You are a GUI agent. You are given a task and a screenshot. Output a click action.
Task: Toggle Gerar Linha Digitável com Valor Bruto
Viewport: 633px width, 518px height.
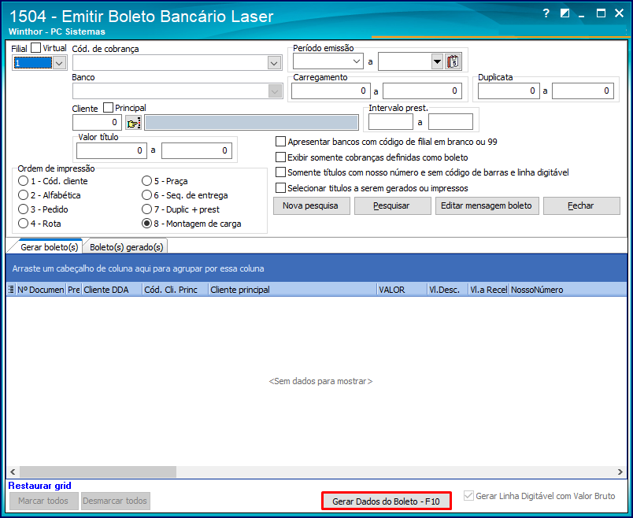(468, 496)
